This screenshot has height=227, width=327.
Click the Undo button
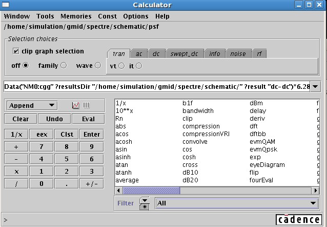(55, 119)
